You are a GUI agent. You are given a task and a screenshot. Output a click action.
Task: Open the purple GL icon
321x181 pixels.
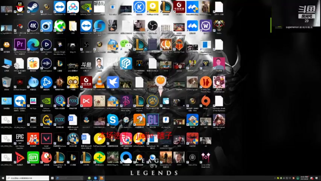coord(152,120)
